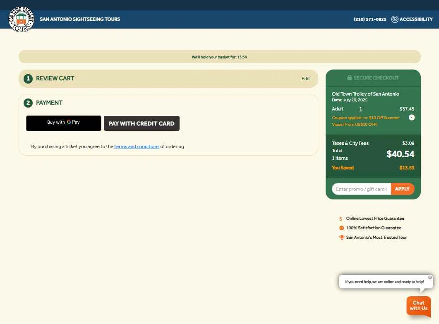
Task: Open the Chat with Us widget
Action: pyautogui.click(x=419, y=306)
